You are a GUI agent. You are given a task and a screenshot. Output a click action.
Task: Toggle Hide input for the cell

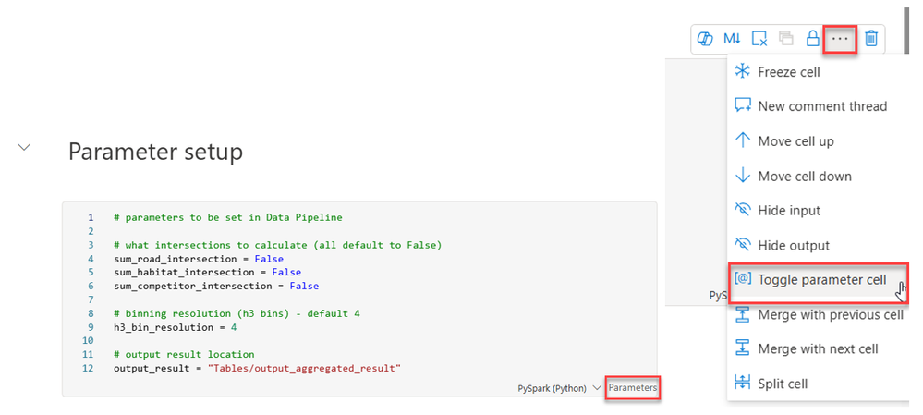coord(788,211)
